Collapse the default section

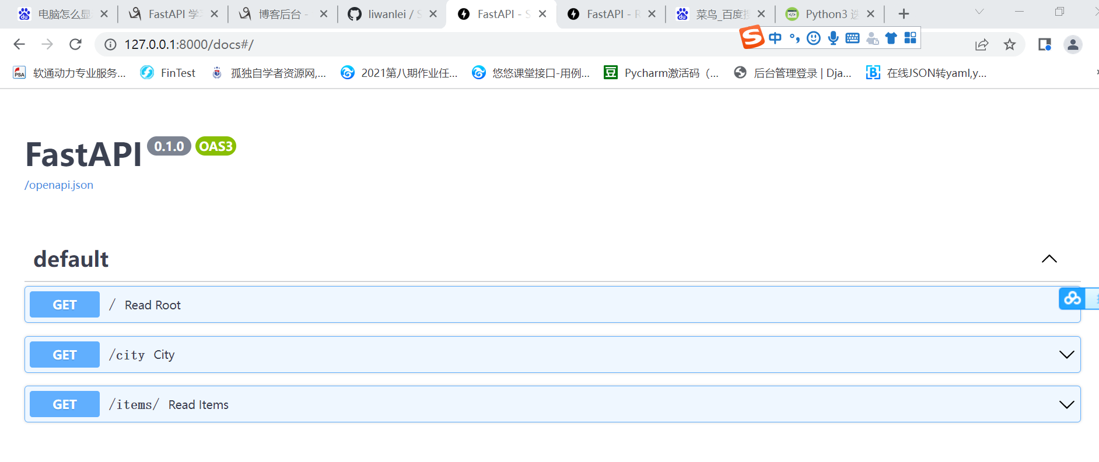click(x=1049, y=259)
